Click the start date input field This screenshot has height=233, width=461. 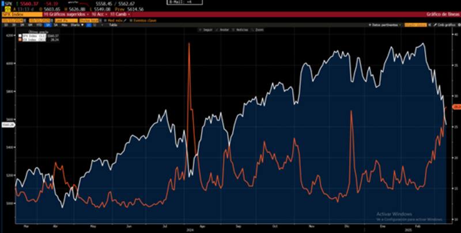point(13,20)
